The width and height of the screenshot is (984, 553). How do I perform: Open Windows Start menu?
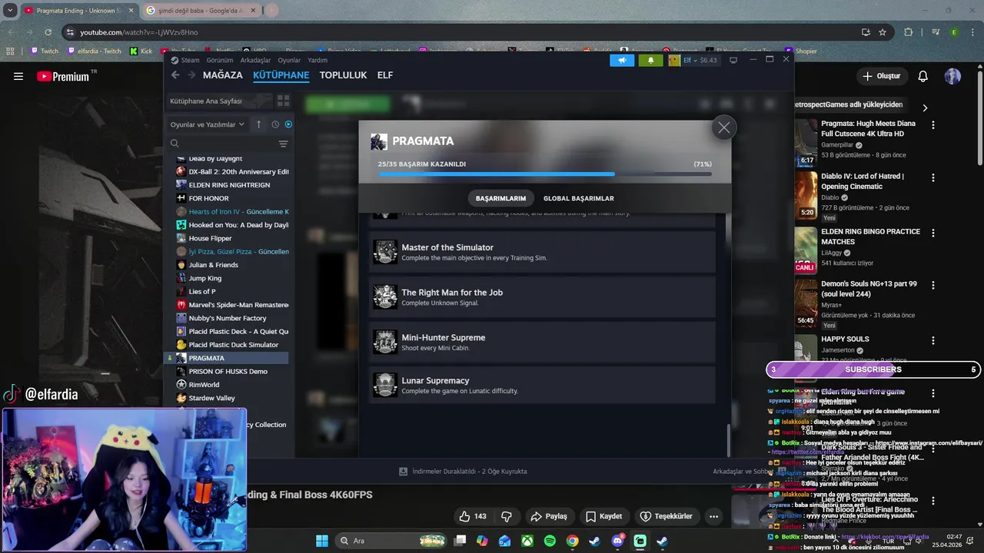(x=322, y=541)
